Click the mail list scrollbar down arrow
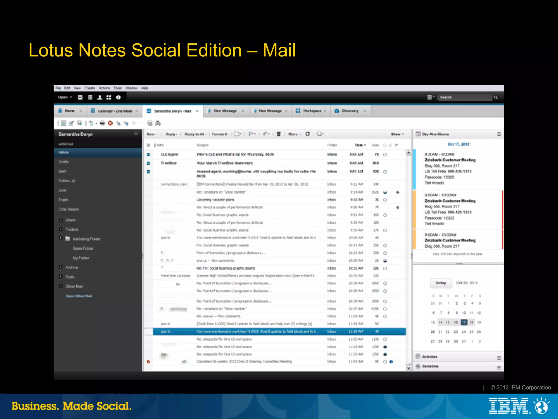558x419 pixels. tap(408, 368)
